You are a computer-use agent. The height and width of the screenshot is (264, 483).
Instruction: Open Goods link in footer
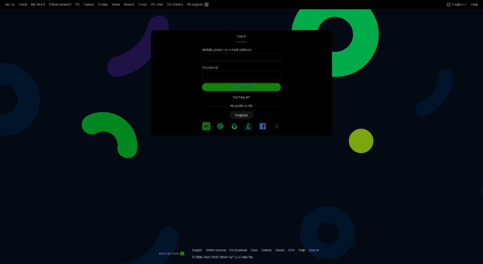coord(280,250)
